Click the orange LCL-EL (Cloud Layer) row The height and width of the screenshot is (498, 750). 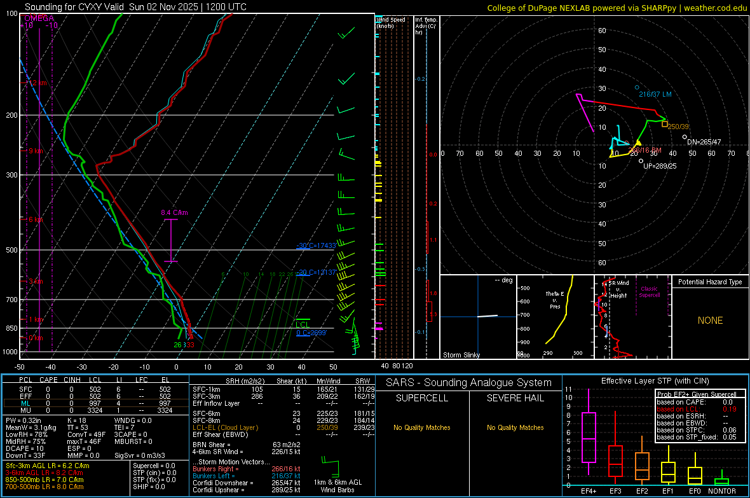coord(283,427)
